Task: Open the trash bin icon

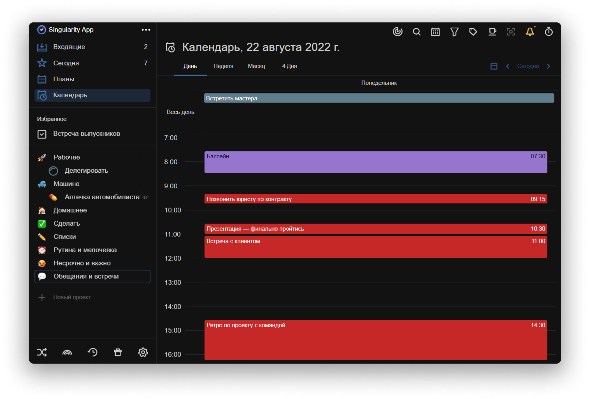Action: (x=118, y=352)
